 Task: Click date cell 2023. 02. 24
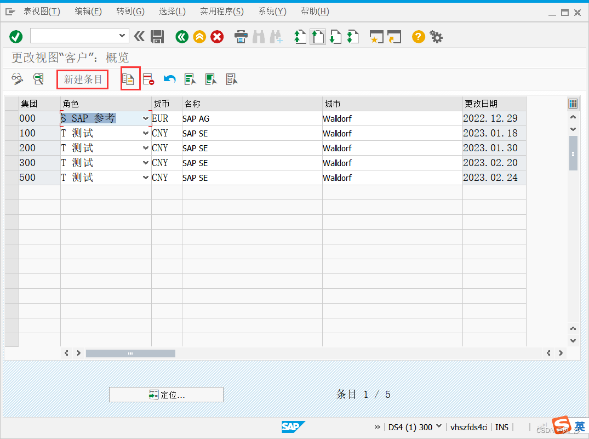[x=494, y=178]
